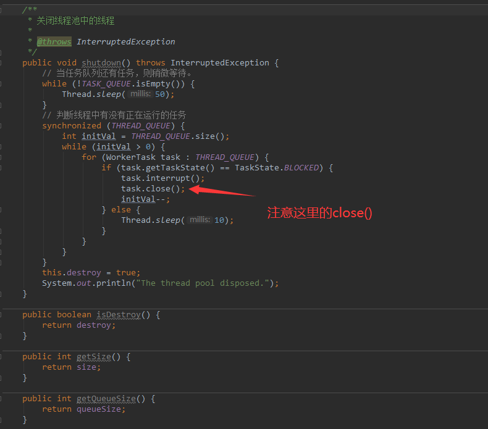The height and width of the screenshot is (429, 488).
Task: Place the cursor on getSize method name
Action: point(94,357)
